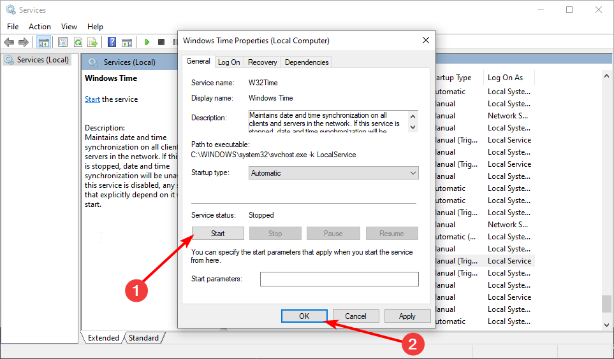Close the Windows Time Properties dialog
Viewport: 614px width, 359px height.
coord(426,40)
